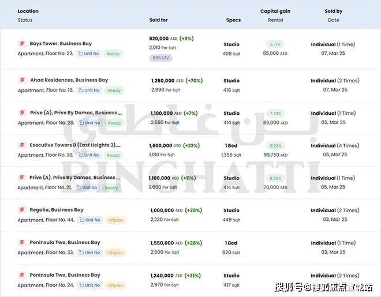This screenshot has height=297, width=381.
Task: Click the Sold for column header
Action: (158, 20)
